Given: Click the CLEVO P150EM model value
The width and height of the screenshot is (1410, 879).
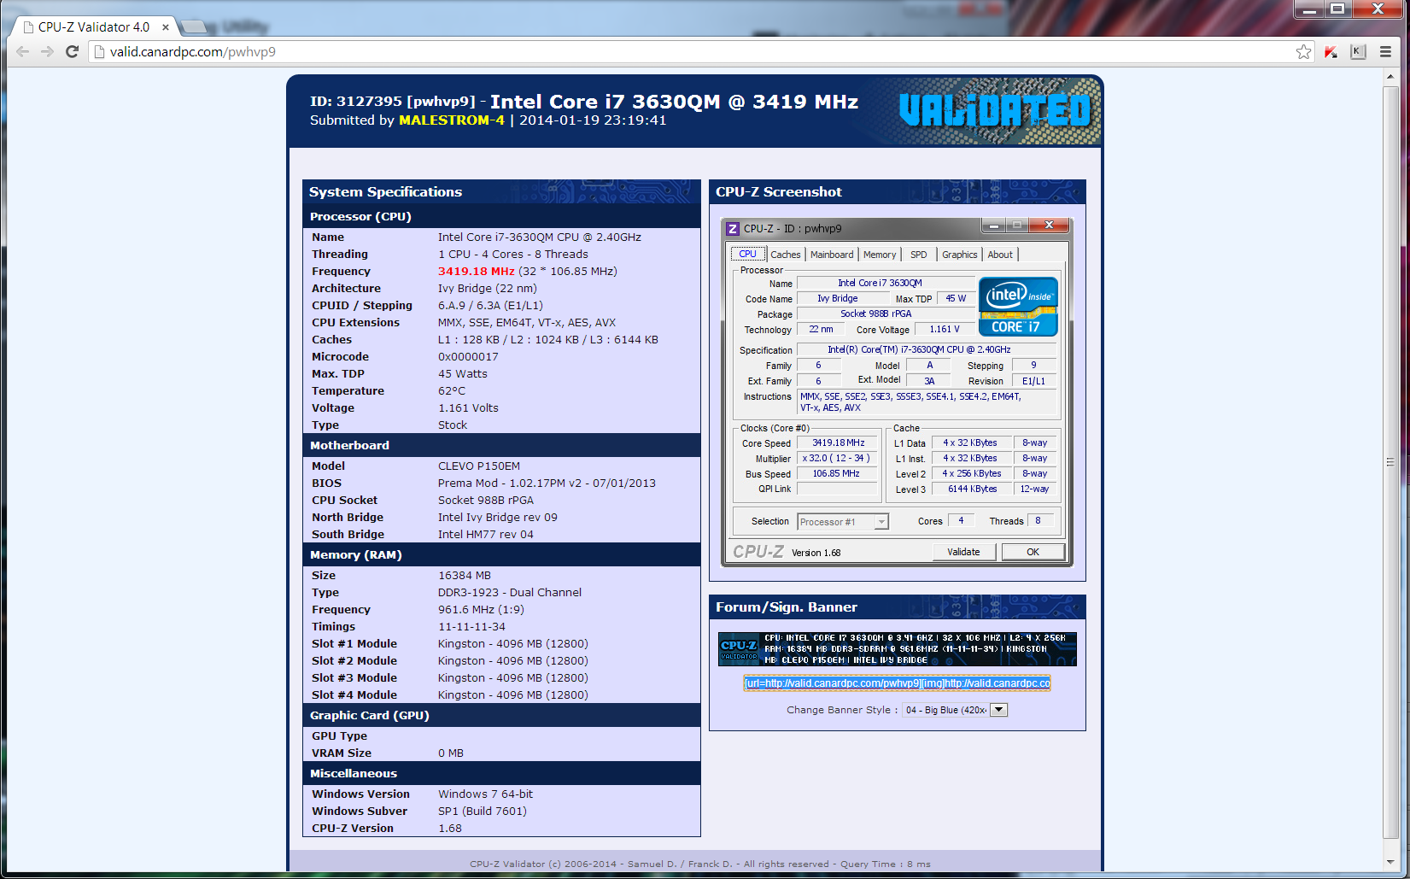Looking at the screenshot, I should [479, 466].
